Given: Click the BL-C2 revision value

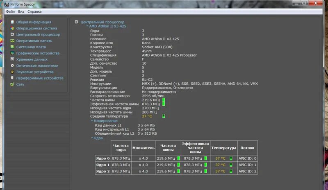Looking at the screenshot, I should (147, 79).
